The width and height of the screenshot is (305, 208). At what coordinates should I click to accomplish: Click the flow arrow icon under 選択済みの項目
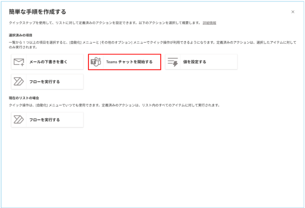coord(19,82)
